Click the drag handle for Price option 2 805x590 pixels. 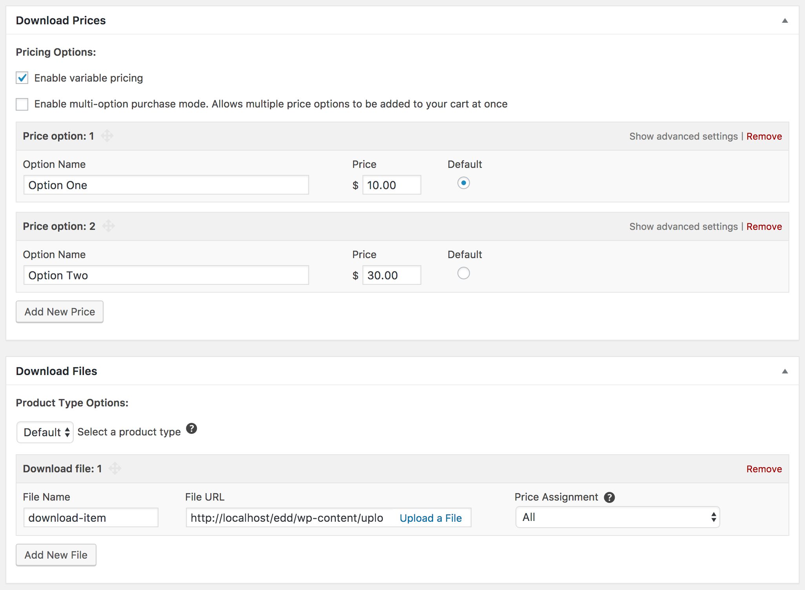(x=109, y=226)
